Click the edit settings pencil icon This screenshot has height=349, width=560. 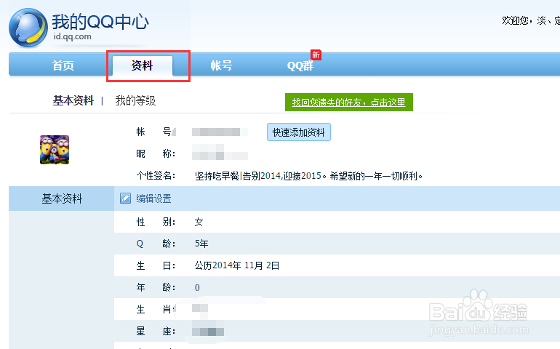125,198
